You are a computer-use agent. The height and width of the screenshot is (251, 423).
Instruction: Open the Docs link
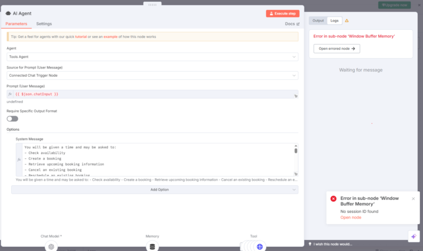click(292, 23)
